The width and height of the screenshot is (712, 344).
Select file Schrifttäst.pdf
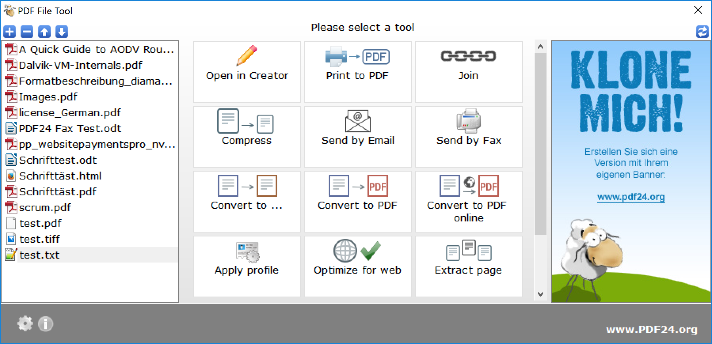pos(58,192)
